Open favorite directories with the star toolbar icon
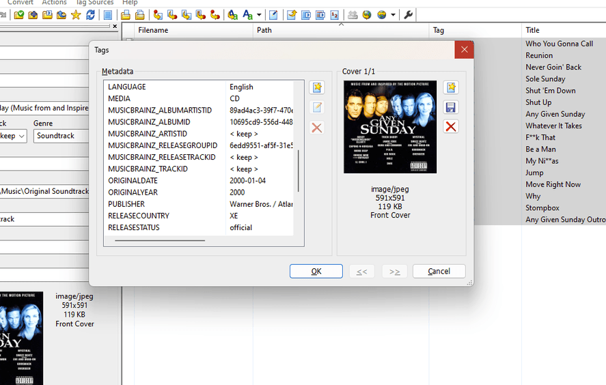The image size is (606, 385). click(x=76, y=14)
